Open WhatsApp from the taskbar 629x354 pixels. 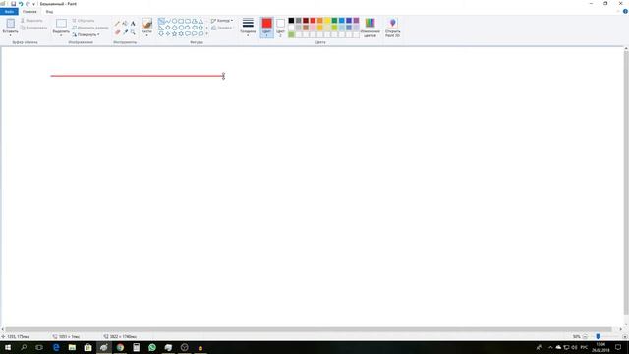tap(152, 347)
